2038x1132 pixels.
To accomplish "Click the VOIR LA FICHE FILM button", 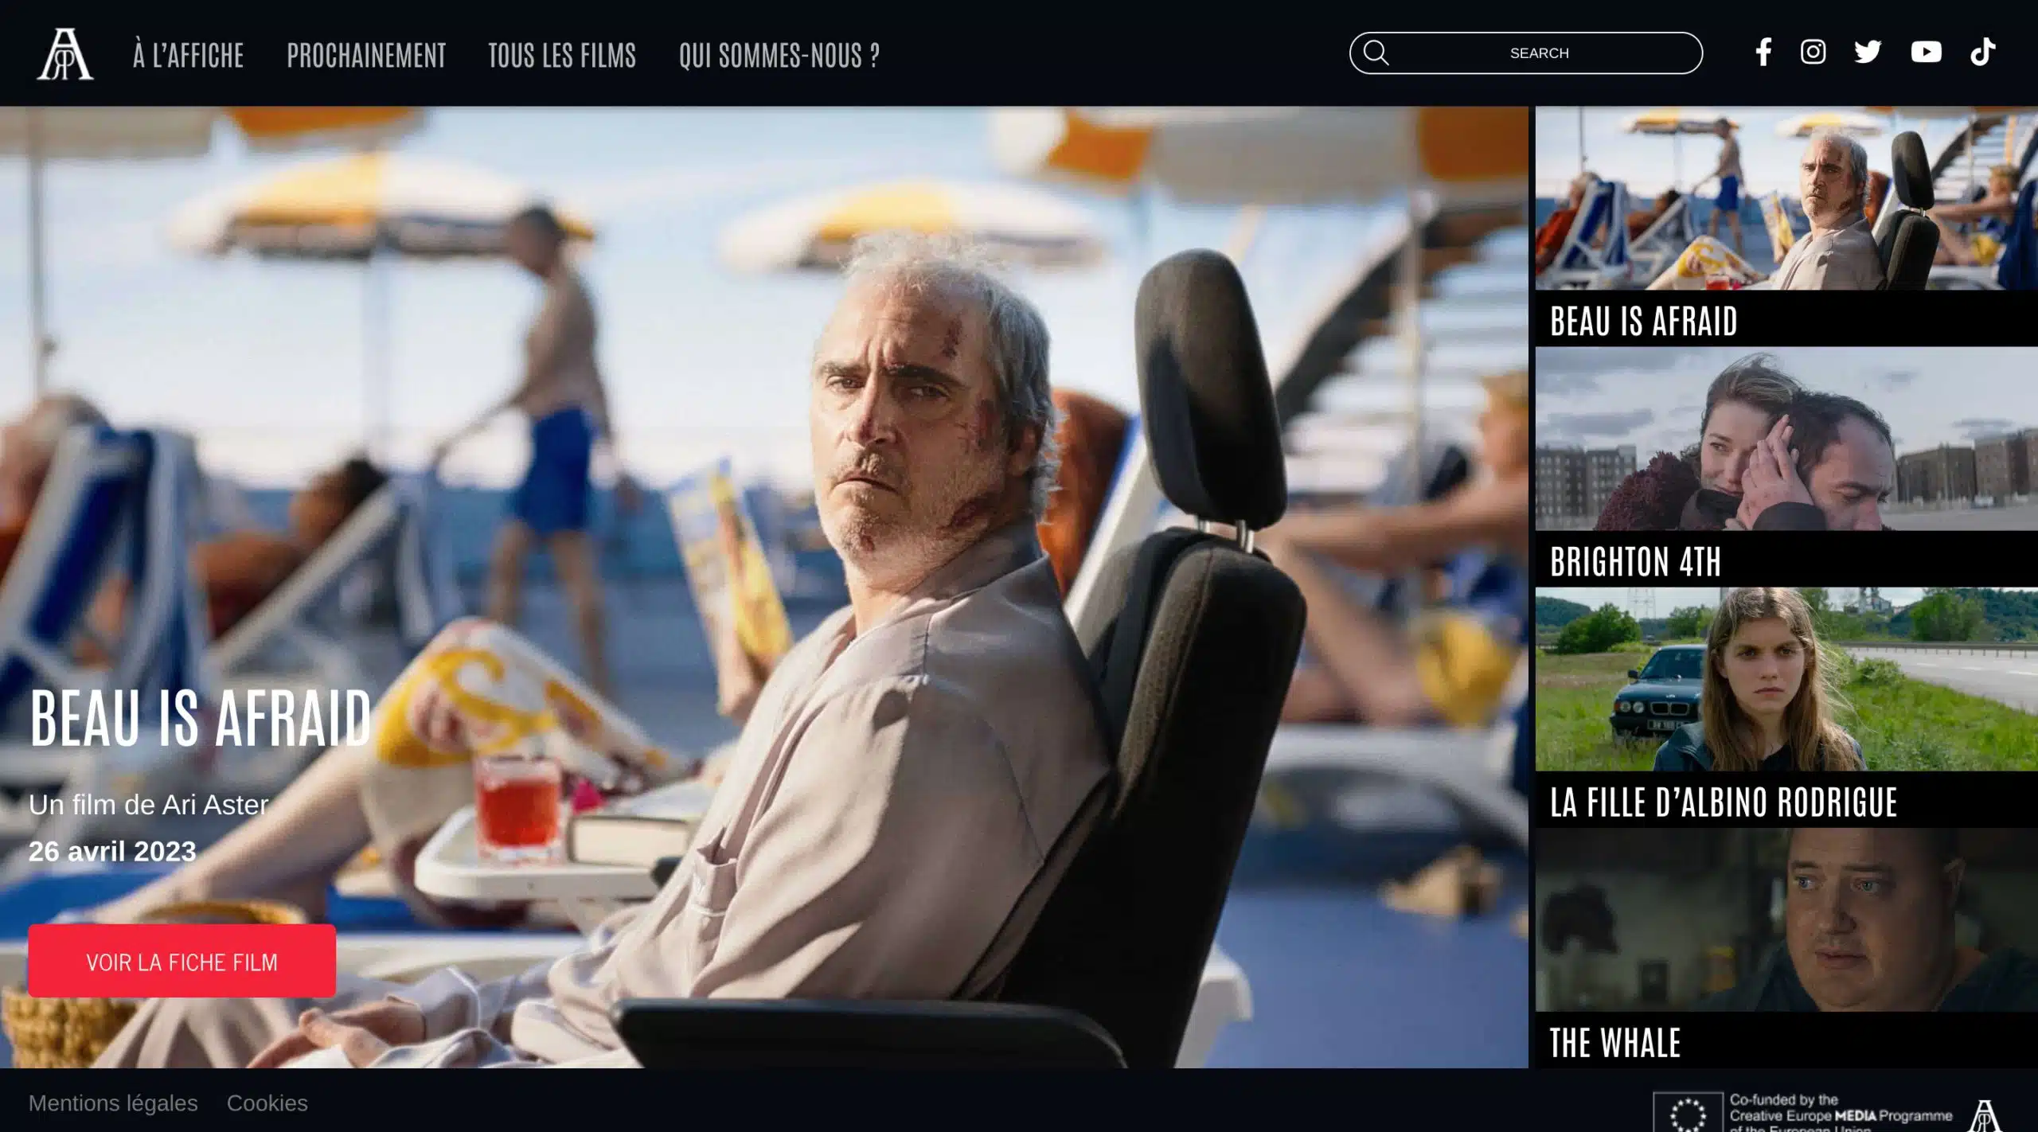I will point(182,961).
